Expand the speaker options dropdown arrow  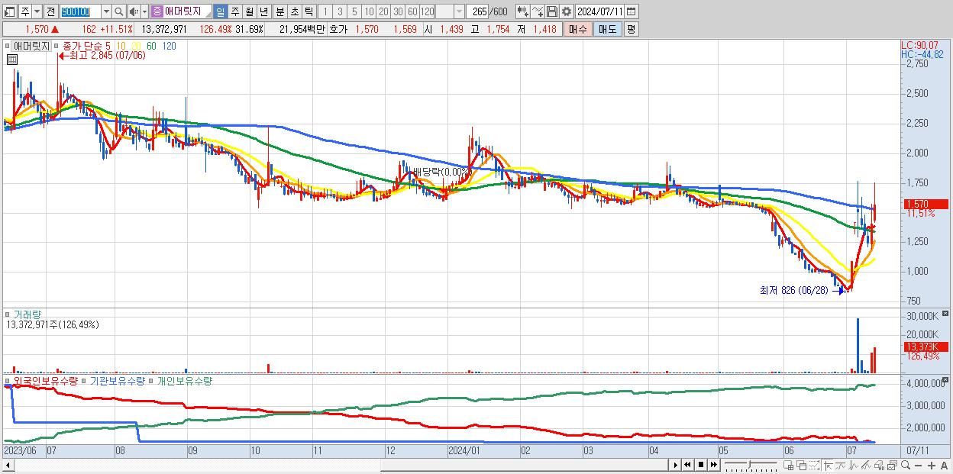144,12
